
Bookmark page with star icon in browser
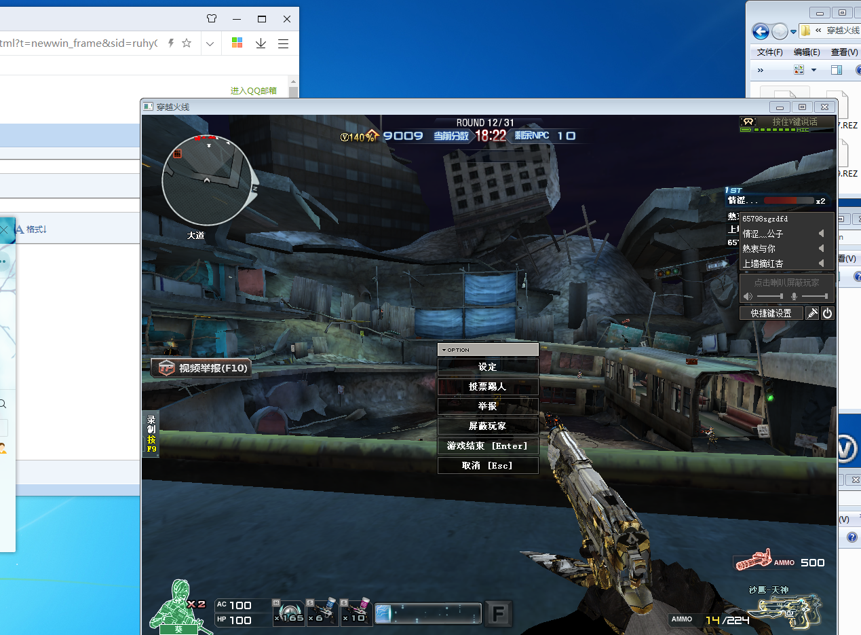(x=187, y=43)
